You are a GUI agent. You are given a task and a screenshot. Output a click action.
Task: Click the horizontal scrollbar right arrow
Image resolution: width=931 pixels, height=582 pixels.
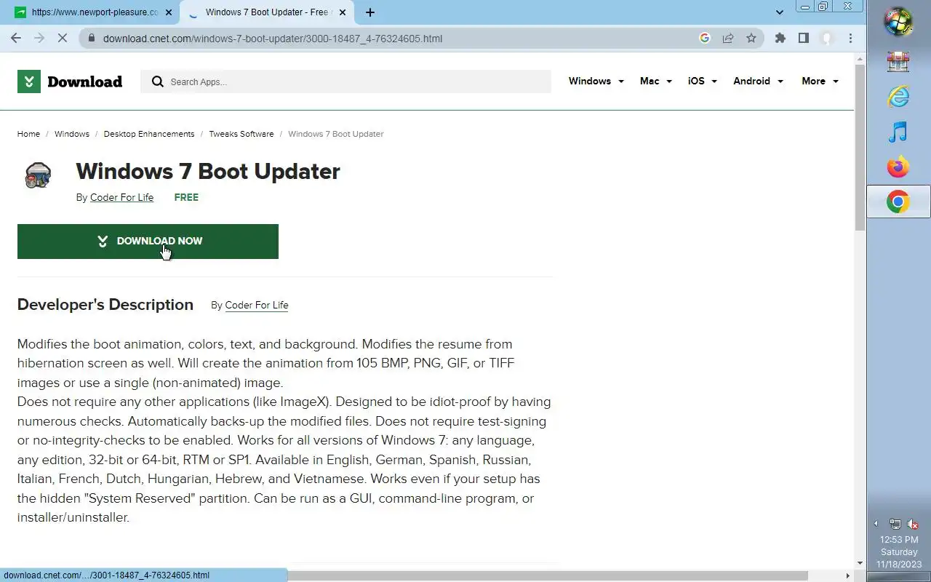pos(848,575)
